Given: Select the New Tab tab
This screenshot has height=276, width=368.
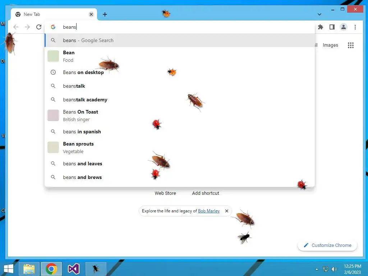Looking at the screenshot, I should 54,14.
